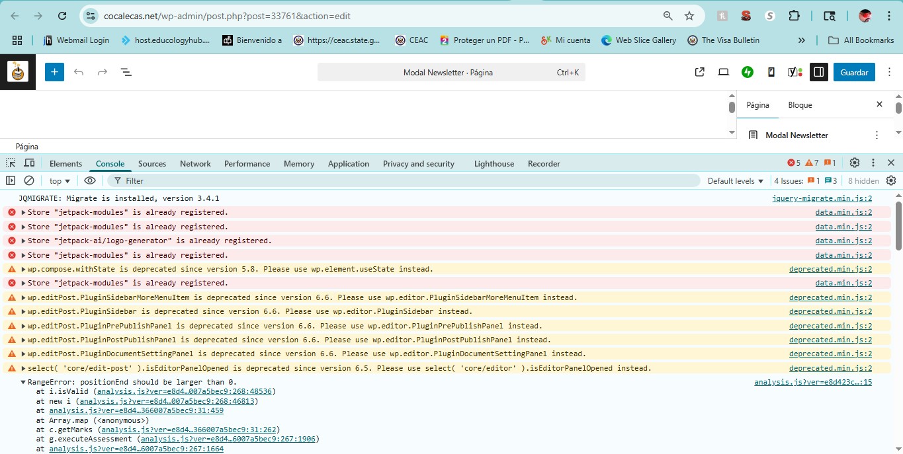Open the Chrome apps grid shortcut

click(17, 40)
